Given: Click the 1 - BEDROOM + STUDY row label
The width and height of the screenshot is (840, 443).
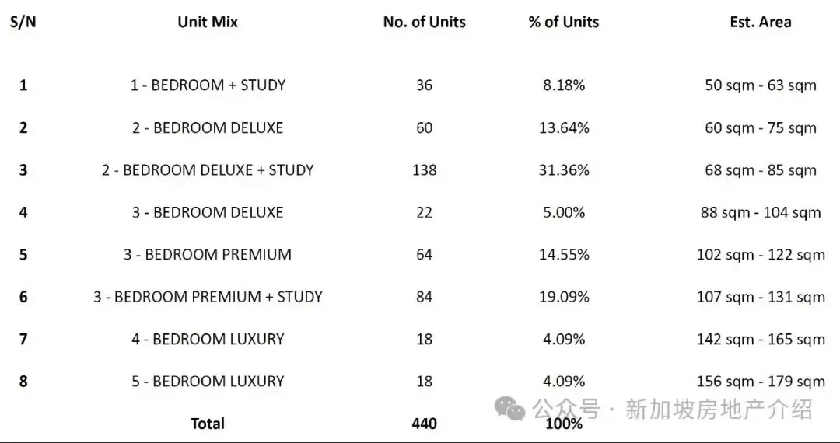Looking at the screenshot, I should click(208, 85).
